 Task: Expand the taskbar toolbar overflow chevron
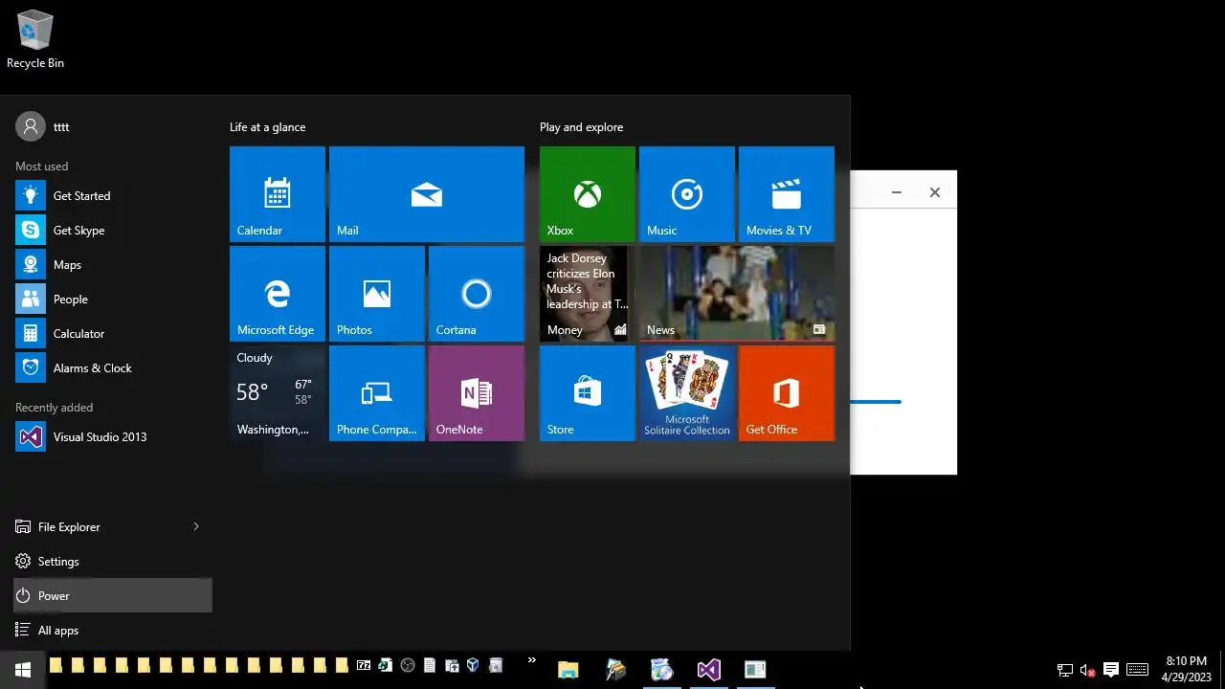click(532, 660)
